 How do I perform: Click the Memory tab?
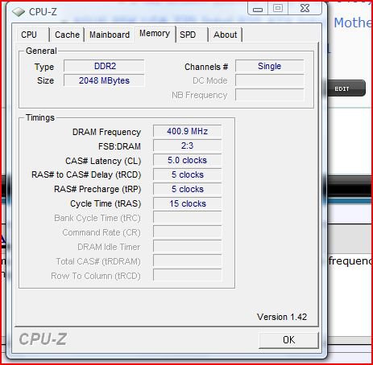pyautogui.click(x=155, y=34)
